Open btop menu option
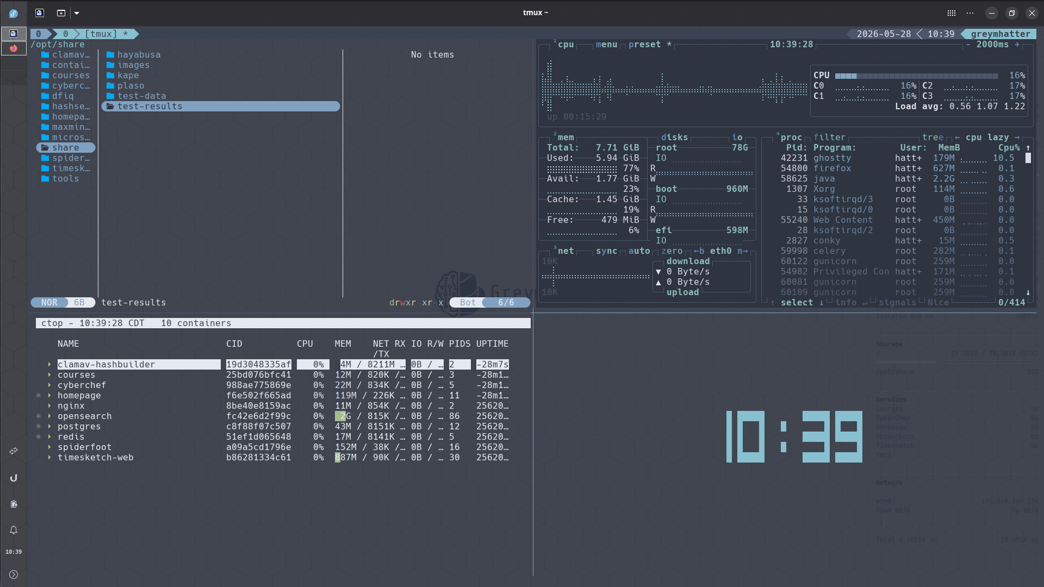1044x587 pixels. (x=606, y=44)
